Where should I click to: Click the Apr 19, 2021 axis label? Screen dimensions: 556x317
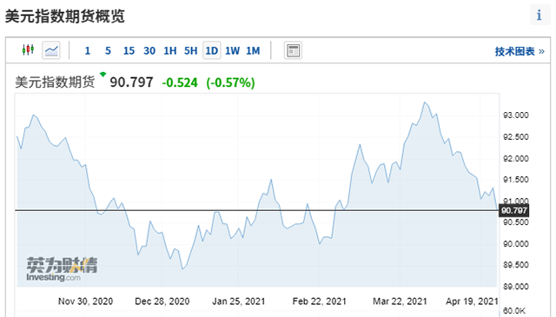pos(472,301)
